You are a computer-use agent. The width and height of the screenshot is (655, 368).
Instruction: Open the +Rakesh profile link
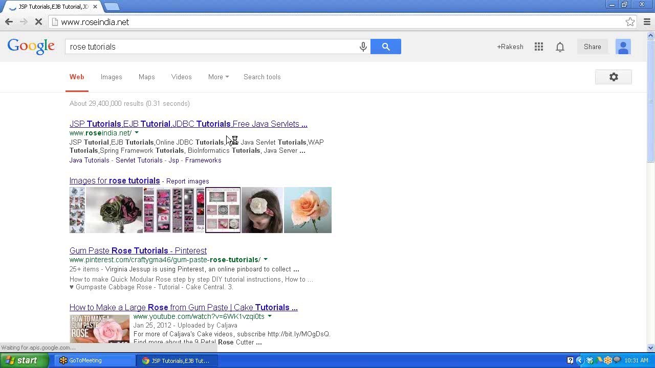point(510,47)
